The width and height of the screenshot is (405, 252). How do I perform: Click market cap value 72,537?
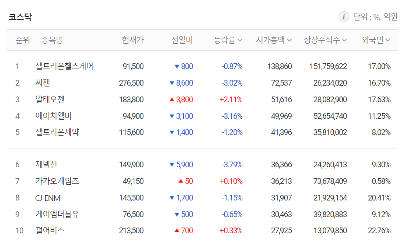[x=281, y=83]
